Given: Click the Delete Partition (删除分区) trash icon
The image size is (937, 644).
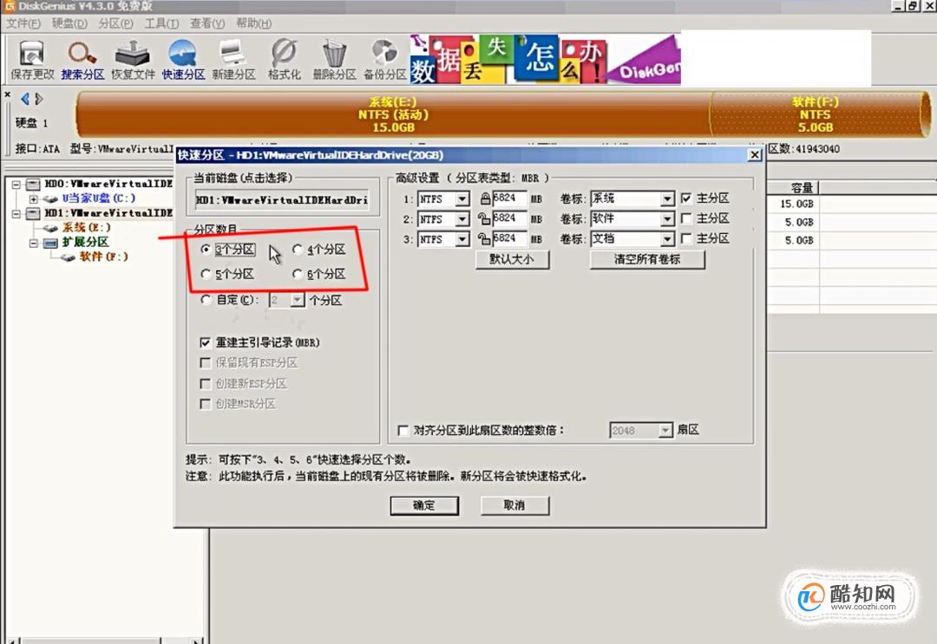Looking at the screenshot, I should [334, 60].
